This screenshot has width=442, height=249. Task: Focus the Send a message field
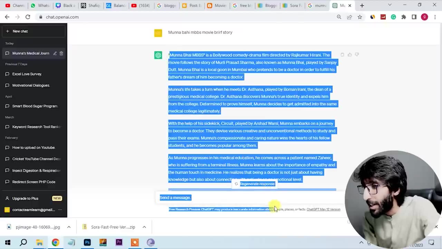pyautogui.click(x=250, y=197)
